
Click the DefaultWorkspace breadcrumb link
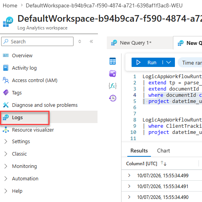(x=104, y=5)
